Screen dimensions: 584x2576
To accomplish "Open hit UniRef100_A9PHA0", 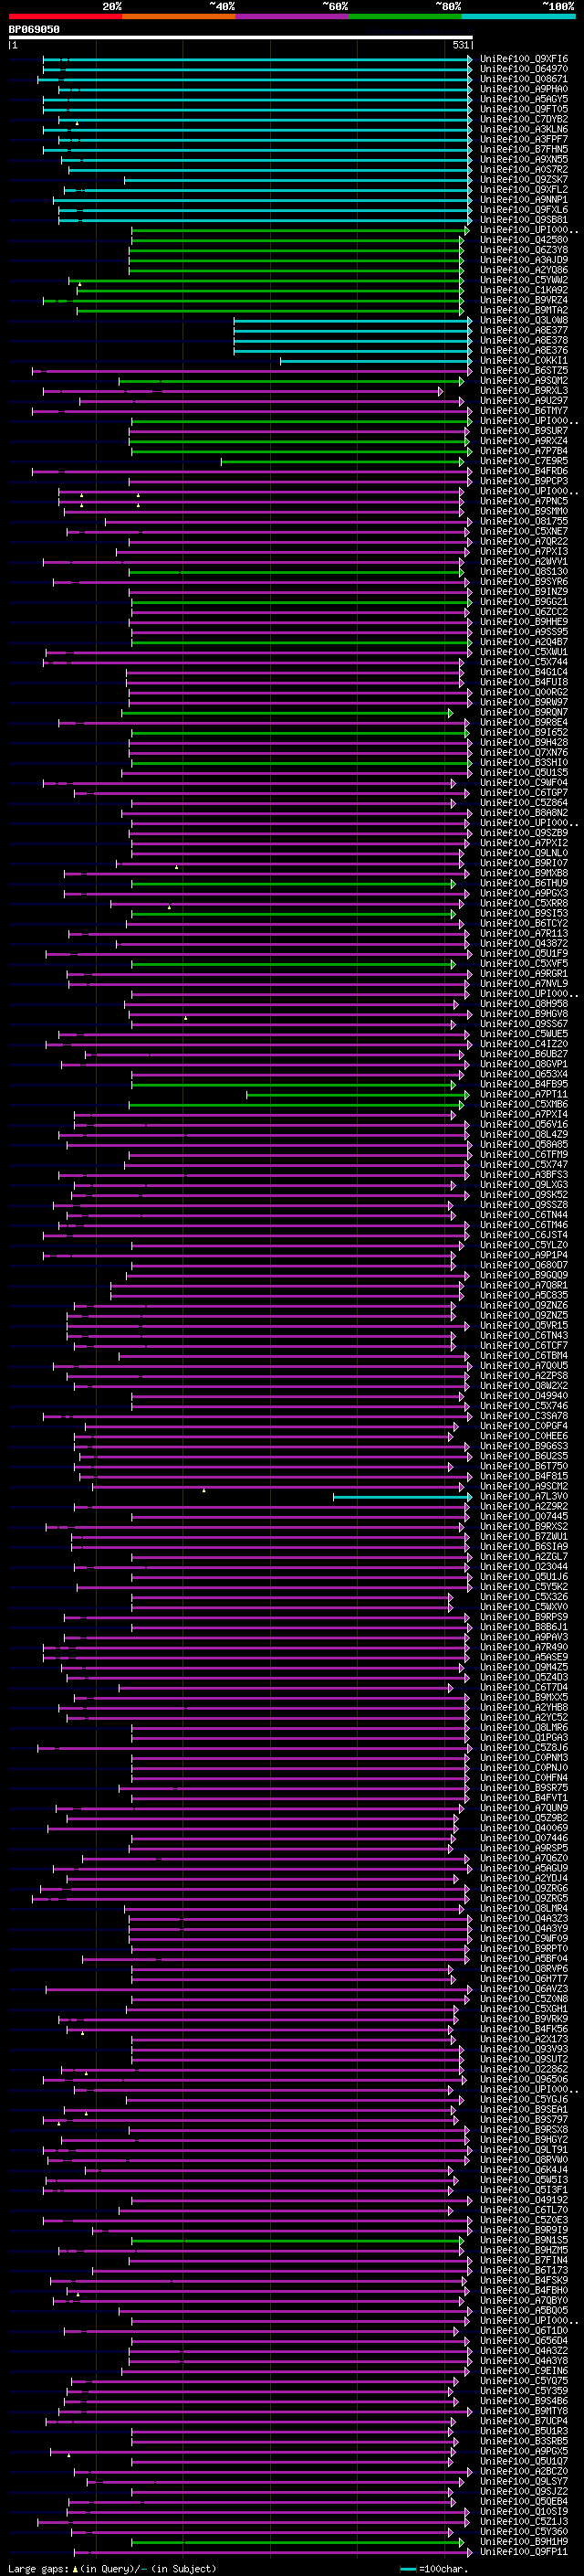I will pos(524,89).
